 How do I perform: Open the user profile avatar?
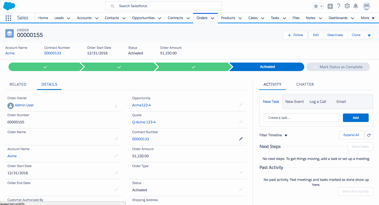point(367,6)
